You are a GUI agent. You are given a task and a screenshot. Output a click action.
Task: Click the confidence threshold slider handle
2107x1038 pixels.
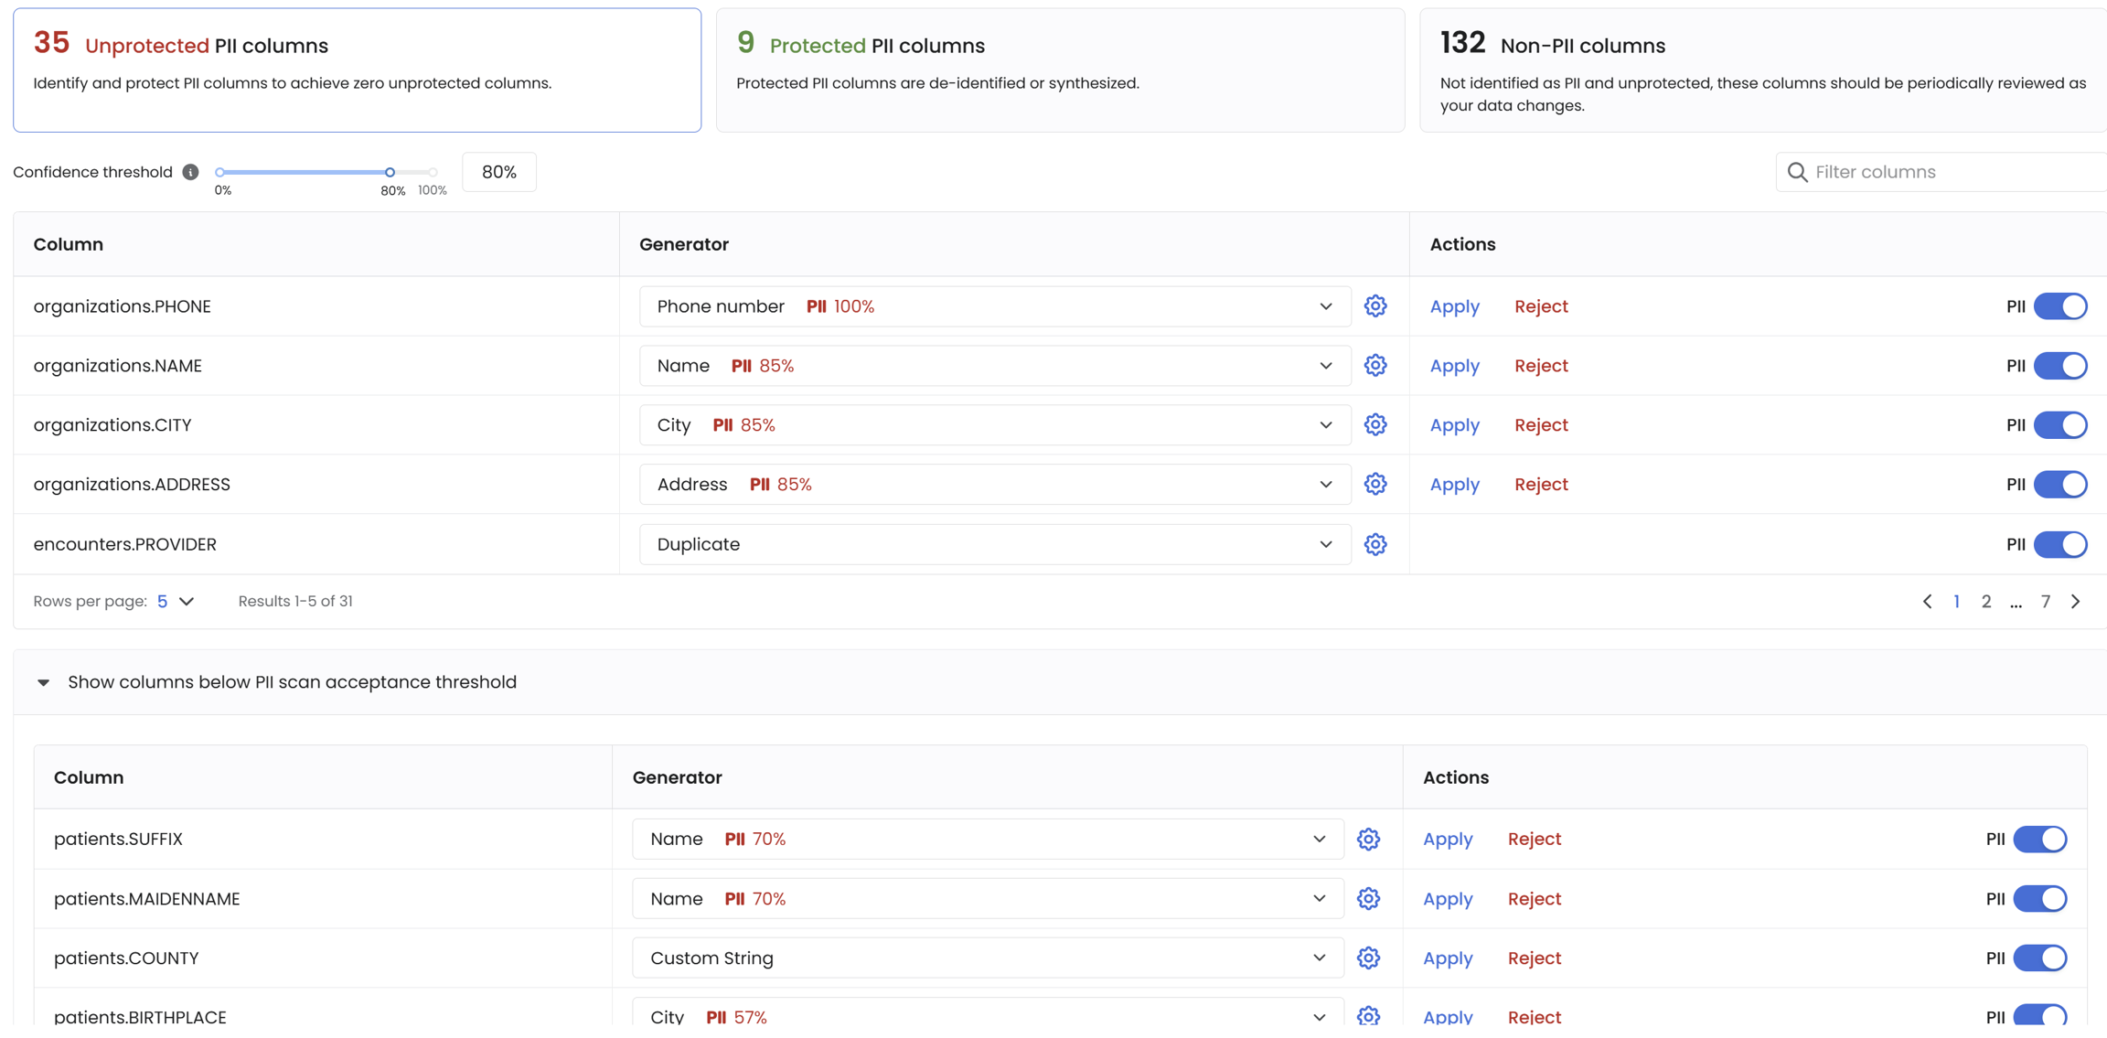[x=390, y=172]
